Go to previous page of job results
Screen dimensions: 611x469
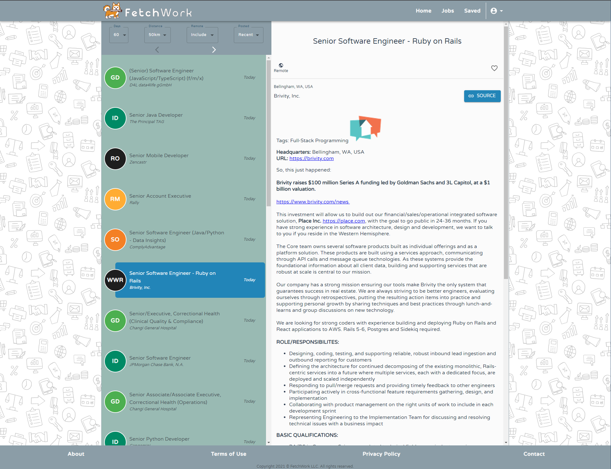click(x=157, y=50)
